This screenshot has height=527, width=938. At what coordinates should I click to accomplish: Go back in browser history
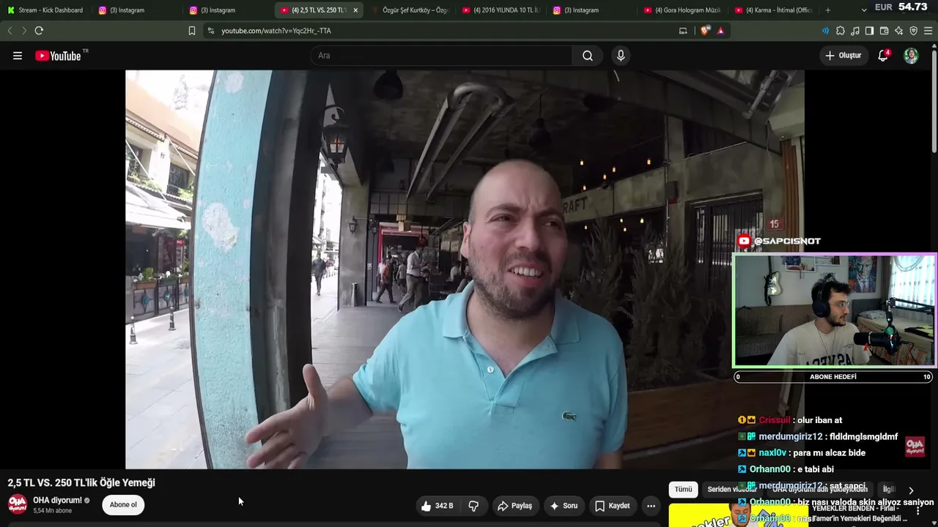click(x=10, y=31)
